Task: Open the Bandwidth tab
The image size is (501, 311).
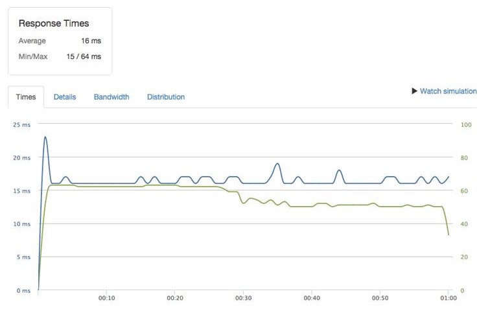Action: pyautogui.click(x=111, y=97)
